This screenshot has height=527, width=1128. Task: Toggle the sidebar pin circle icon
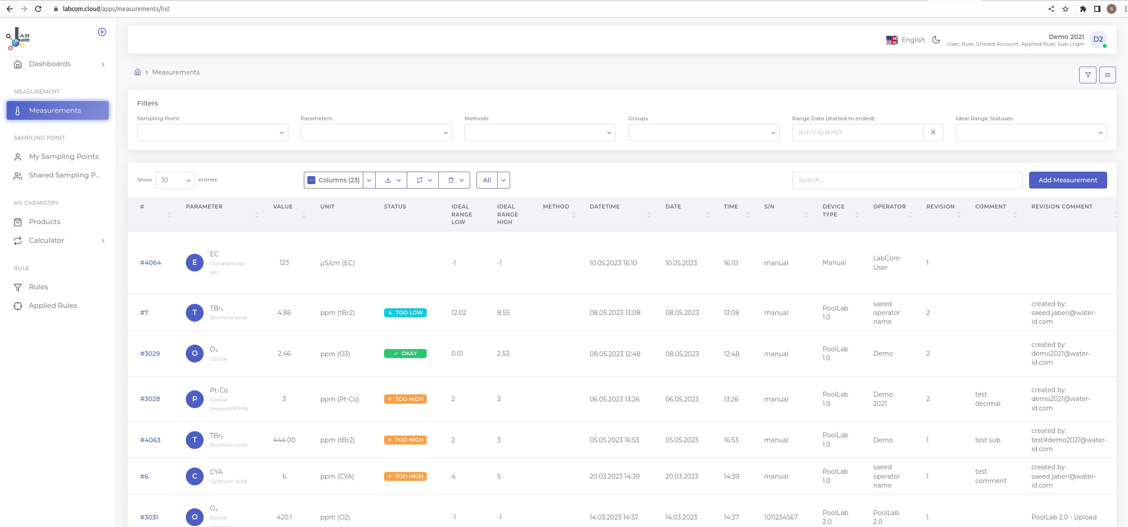click(102, 32)
